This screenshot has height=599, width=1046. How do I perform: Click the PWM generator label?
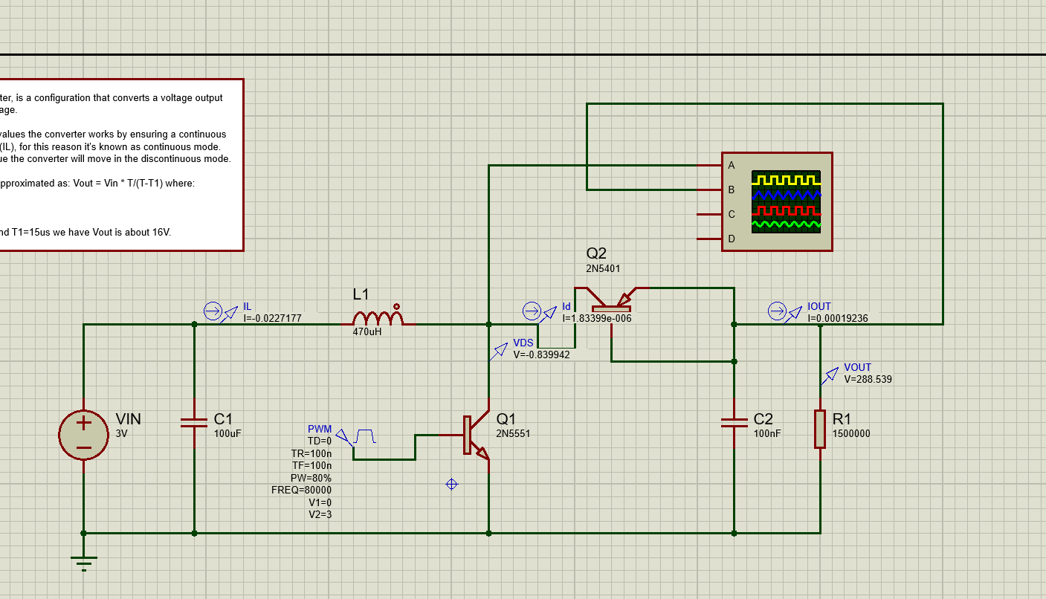tap(320, 430)
